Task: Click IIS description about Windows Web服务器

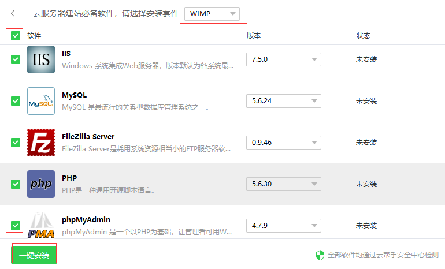Action: pyautogui.click(x=147, y=66)
